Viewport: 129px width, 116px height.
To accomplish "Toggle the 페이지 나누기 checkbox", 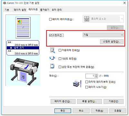I will (87, 87).
